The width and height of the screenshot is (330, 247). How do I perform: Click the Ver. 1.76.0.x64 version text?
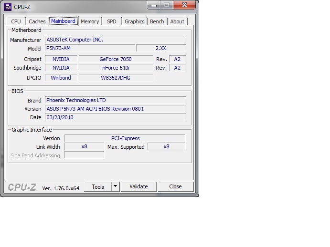click(61, 188)
